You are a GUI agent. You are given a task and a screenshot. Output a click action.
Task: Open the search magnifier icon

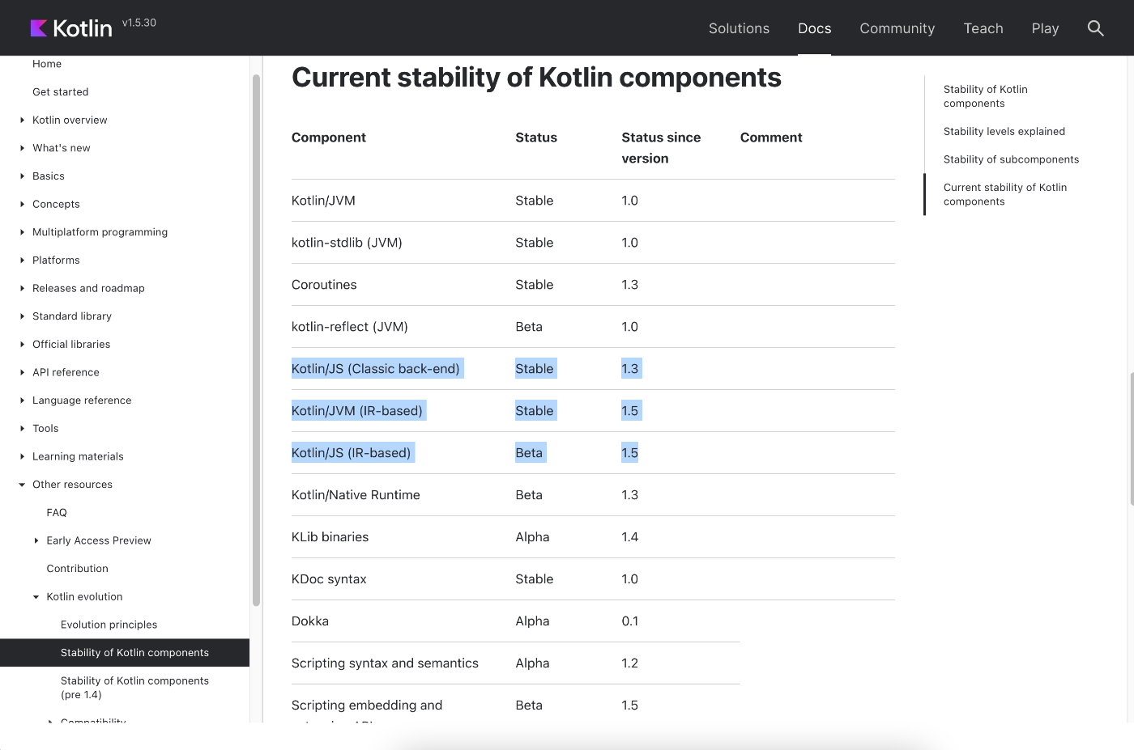pos(1095,28)
